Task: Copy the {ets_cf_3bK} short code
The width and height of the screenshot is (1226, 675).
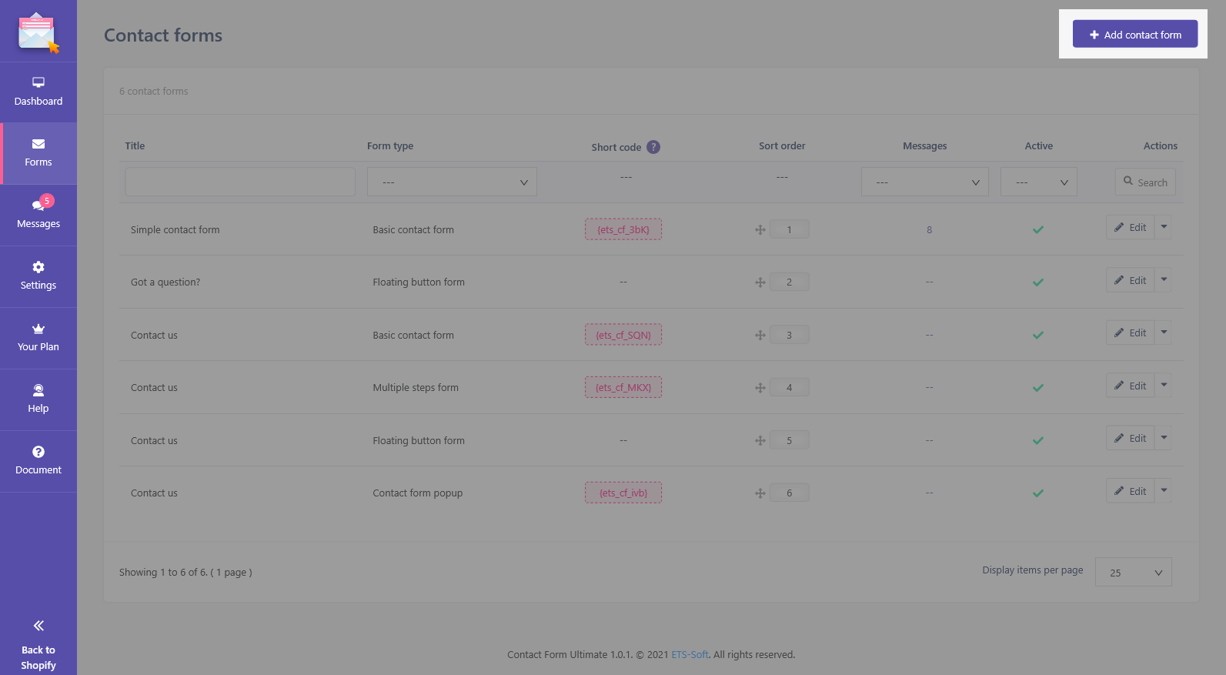Action: point(623,229)
